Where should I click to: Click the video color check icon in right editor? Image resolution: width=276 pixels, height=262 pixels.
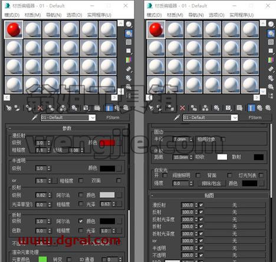pyautogui.click(x=271, y=59)
